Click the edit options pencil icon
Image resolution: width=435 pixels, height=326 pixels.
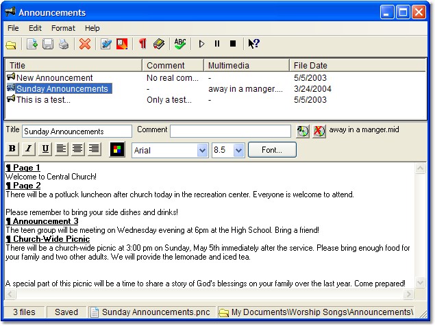pos(106,44)
